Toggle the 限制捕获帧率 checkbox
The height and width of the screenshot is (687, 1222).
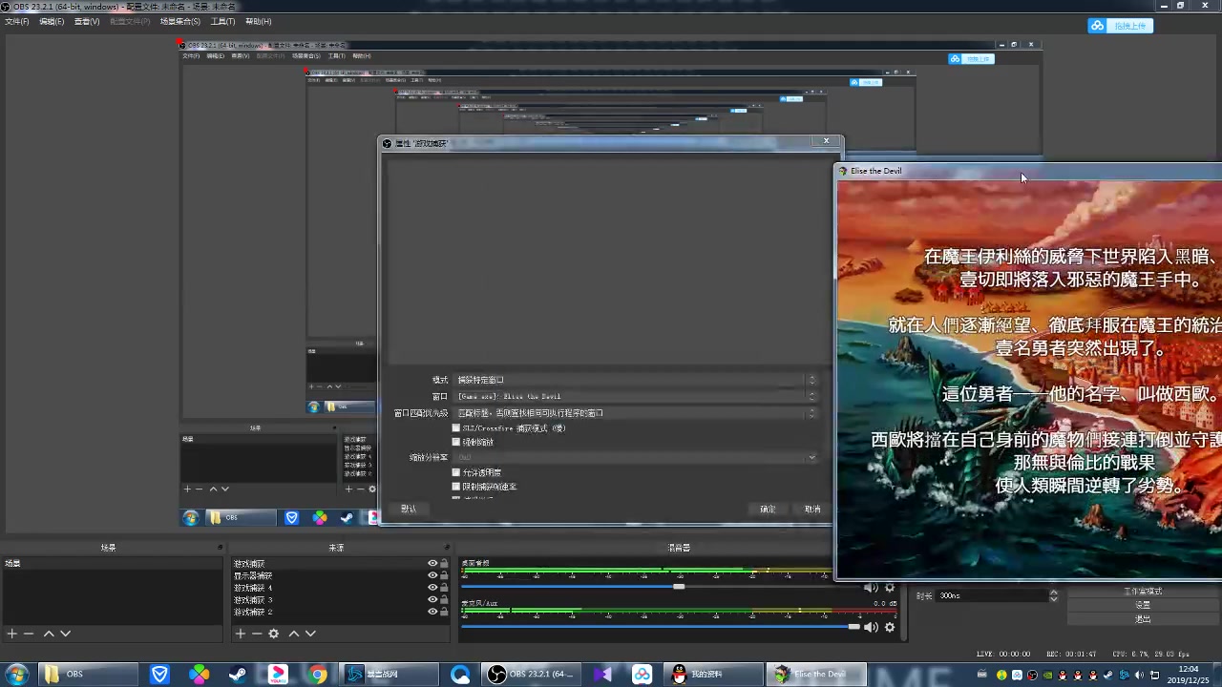pos(456,487)
